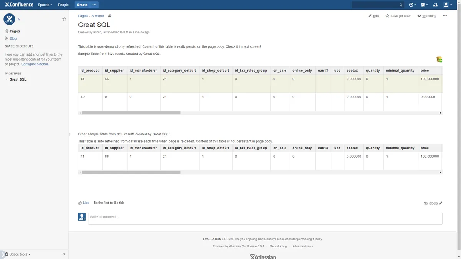
Task: Open the Spaces dropdown menu
Action: pos(45,5)
